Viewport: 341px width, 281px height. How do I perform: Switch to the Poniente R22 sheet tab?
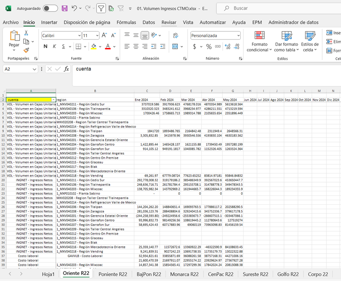click(x=112, y=274)
